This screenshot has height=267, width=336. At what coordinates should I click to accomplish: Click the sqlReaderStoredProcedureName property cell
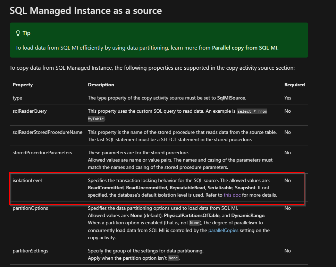point(48,132)
